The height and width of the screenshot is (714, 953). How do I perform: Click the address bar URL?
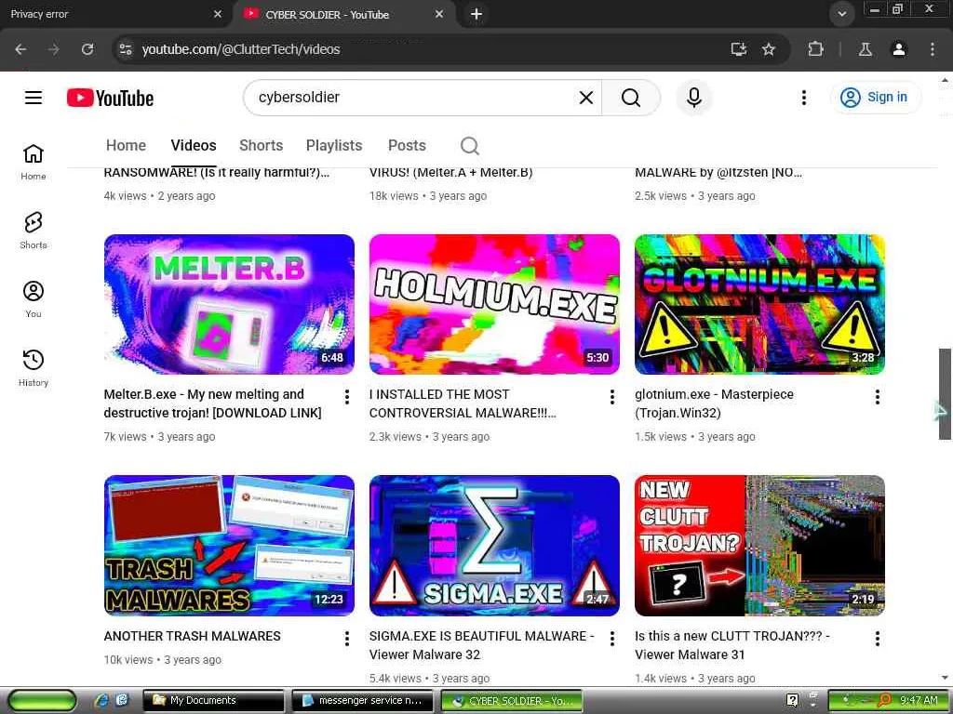241,49
